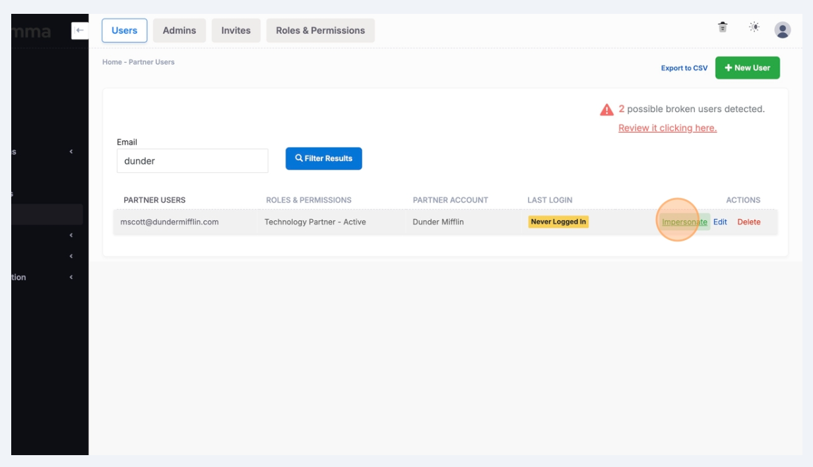Open Roles & Permissions tab
The image size is (813, 467).
pyautogui.click(x=321, y=30)
